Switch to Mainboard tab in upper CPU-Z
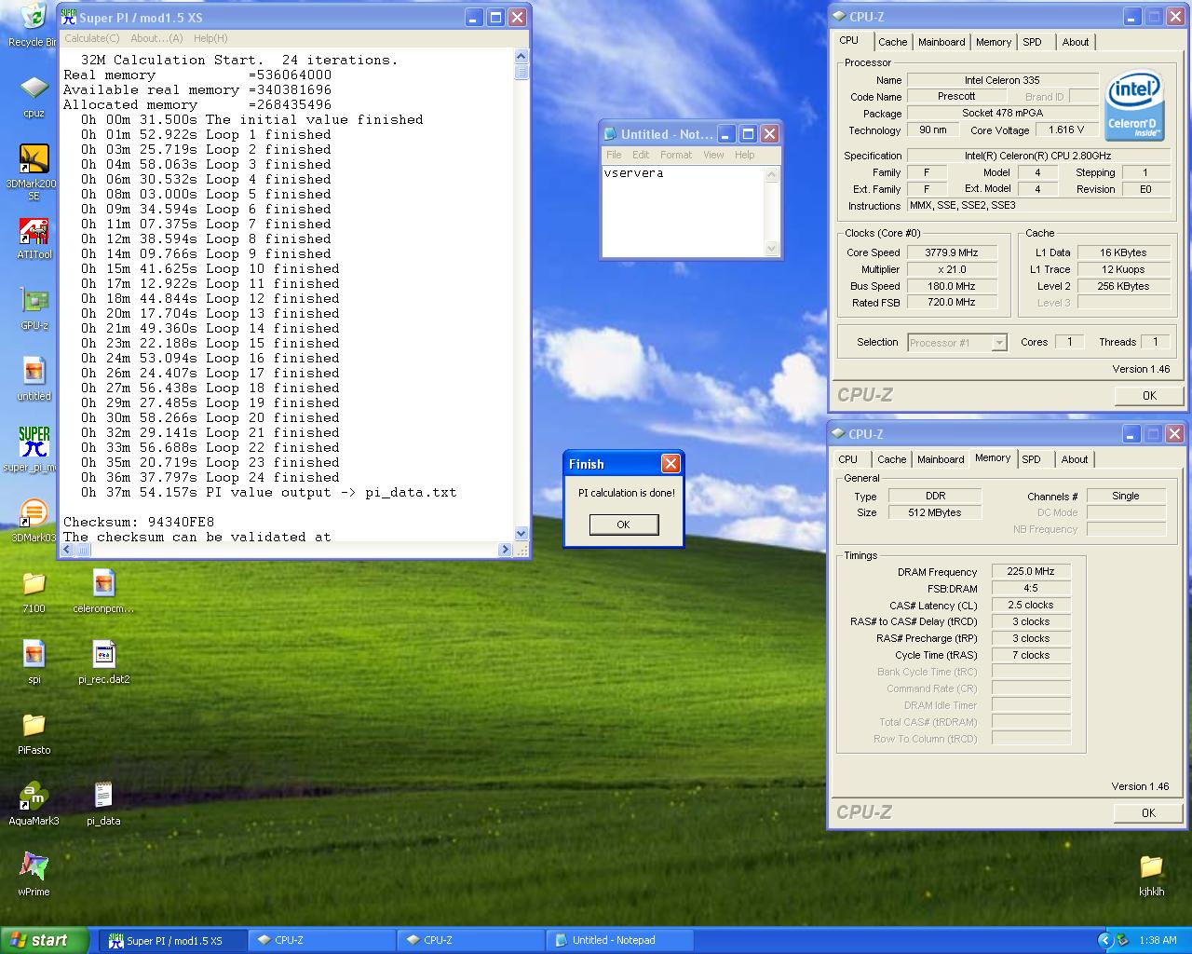 [941, 42]
